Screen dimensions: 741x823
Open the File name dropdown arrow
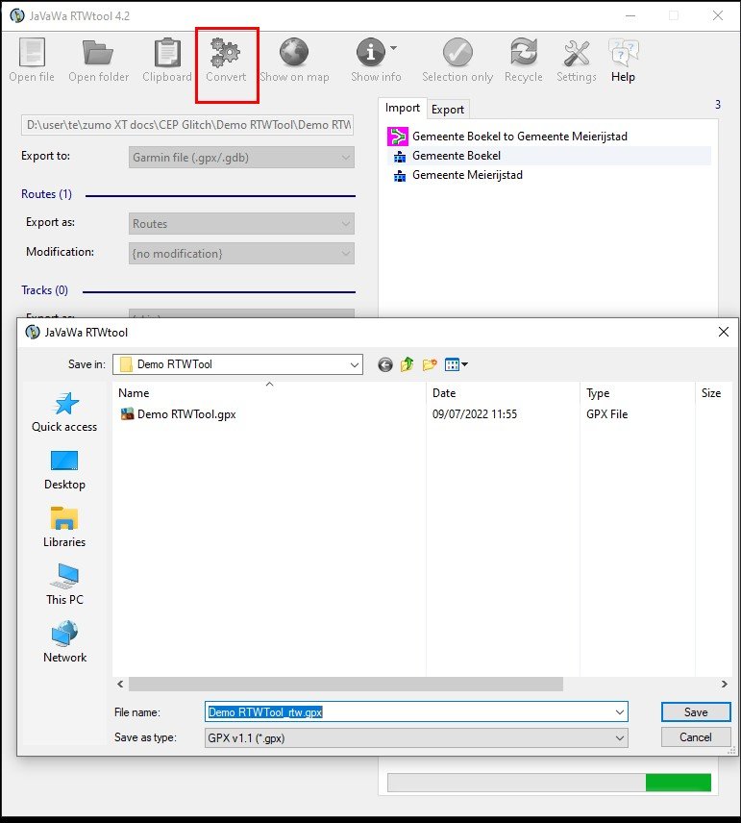coord(620,712)
